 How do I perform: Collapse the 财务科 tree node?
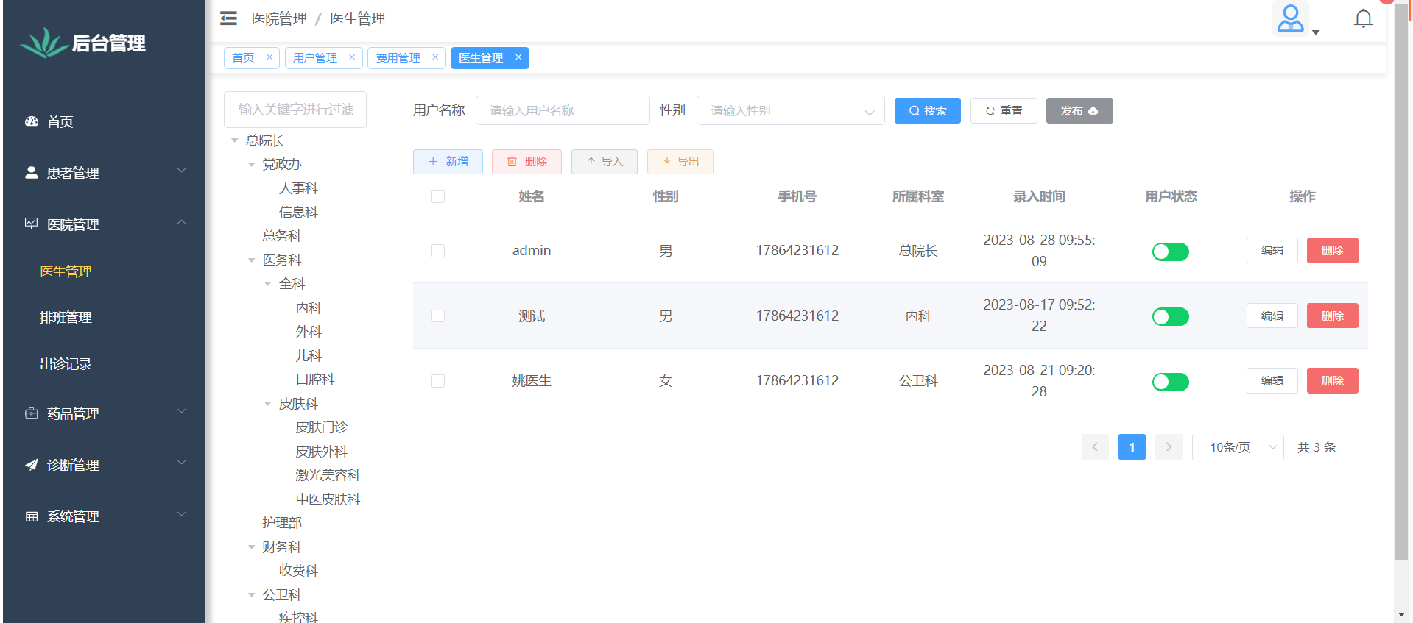pyautogui.click(x=252, y=547)
